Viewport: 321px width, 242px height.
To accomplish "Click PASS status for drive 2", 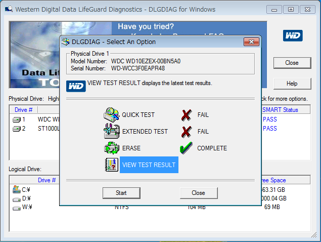I will coord(270,129).
